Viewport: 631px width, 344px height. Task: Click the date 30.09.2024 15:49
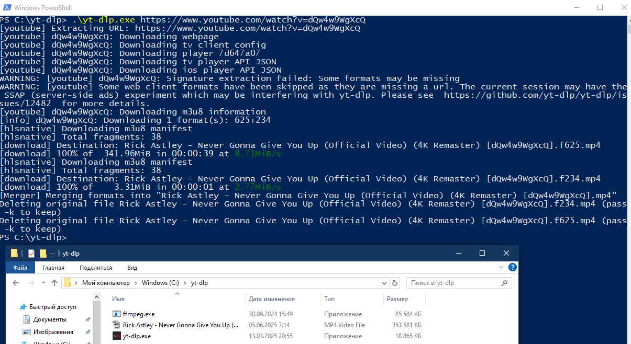click(271, 314)
